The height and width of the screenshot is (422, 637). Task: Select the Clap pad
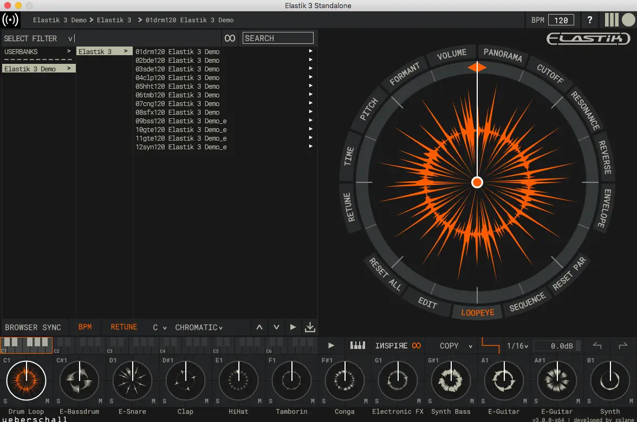(x=186, y=381)
